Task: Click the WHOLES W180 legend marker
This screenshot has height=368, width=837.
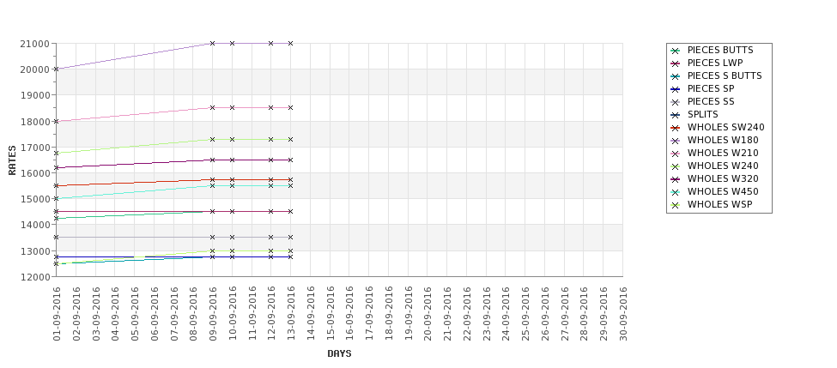Action: pos(676,141)
